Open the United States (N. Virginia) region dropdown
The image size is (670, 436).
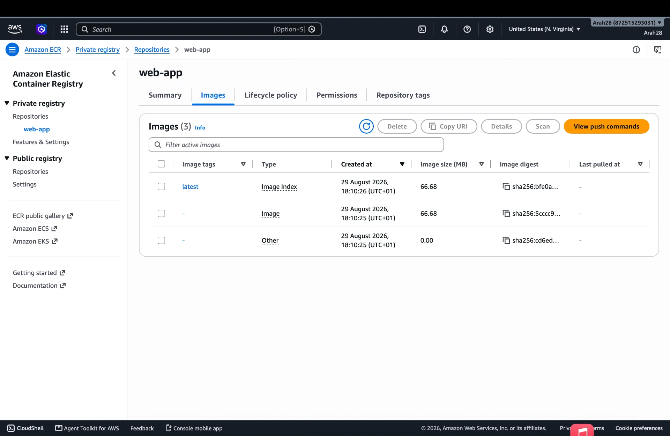[x=544, y=29]
